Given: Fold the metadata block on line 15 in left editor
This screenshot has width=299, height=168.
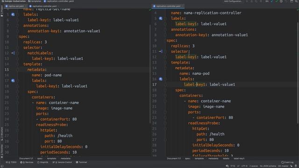Looking at the screenshot, I should pyautogui.click(x=17, y=70).
